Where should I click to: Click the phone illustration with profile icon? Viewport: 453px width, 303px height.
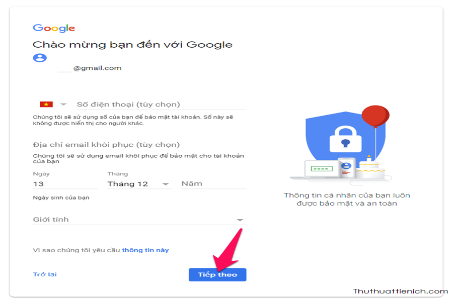click(x=347, y=168)
